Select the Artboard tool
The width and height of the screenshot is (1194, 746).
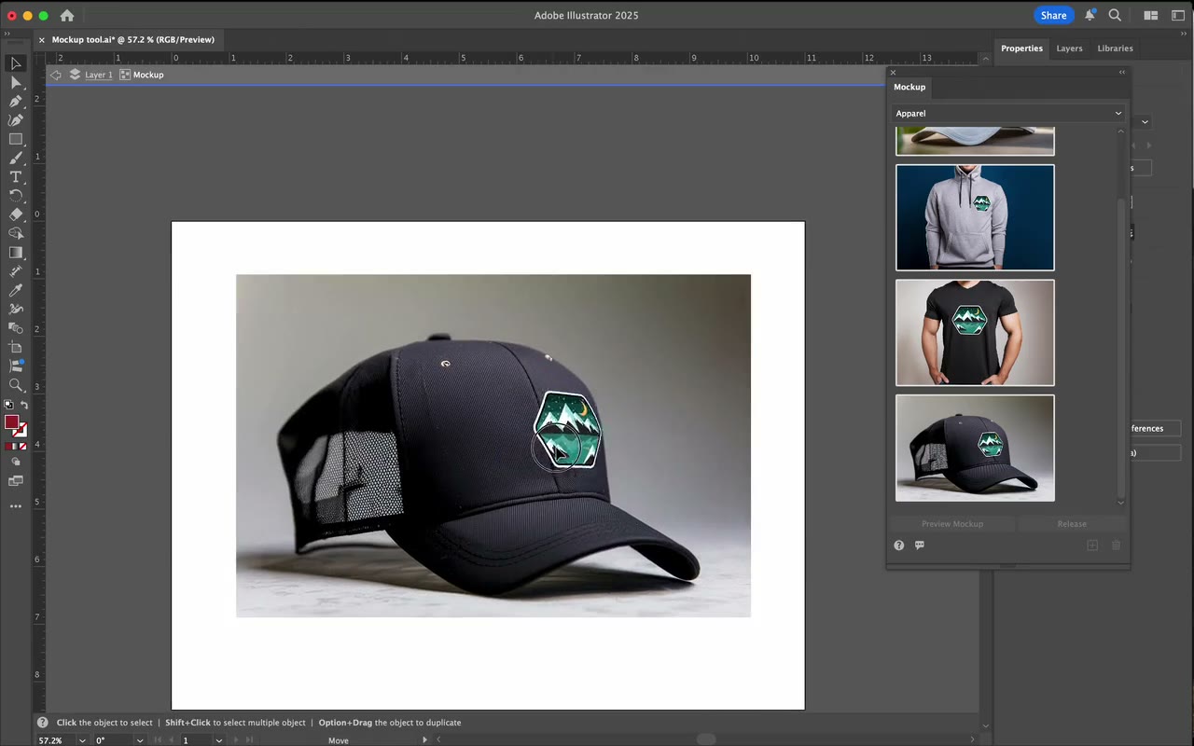(x=16, y=347)
